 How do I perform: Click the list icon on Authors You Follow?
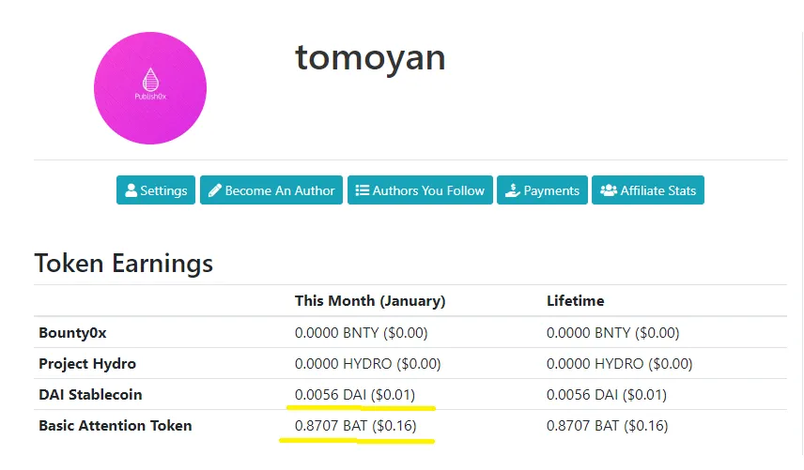pyautogui.click(x=363, y=190)
